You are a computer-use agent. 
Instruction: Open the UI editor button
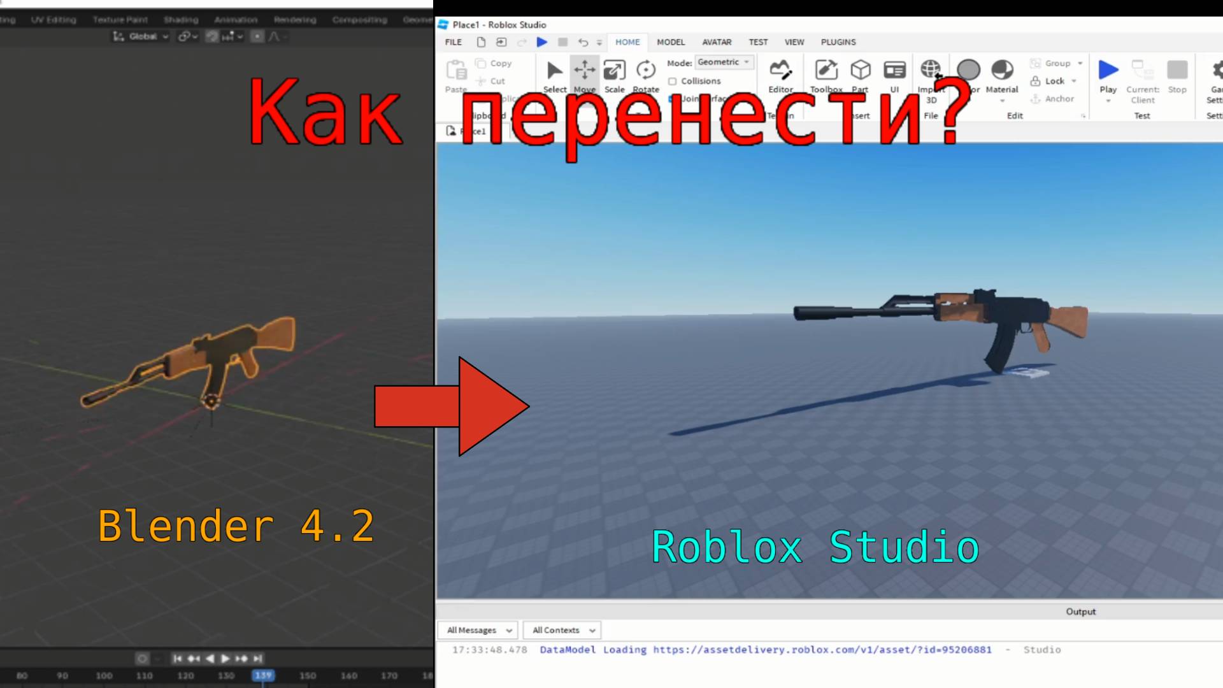[894, 75]
